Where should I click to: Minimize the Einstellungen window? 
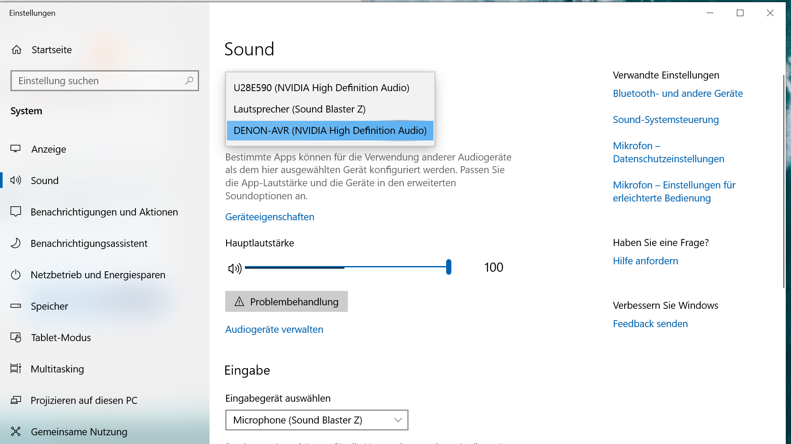click(x=710, y=13)
